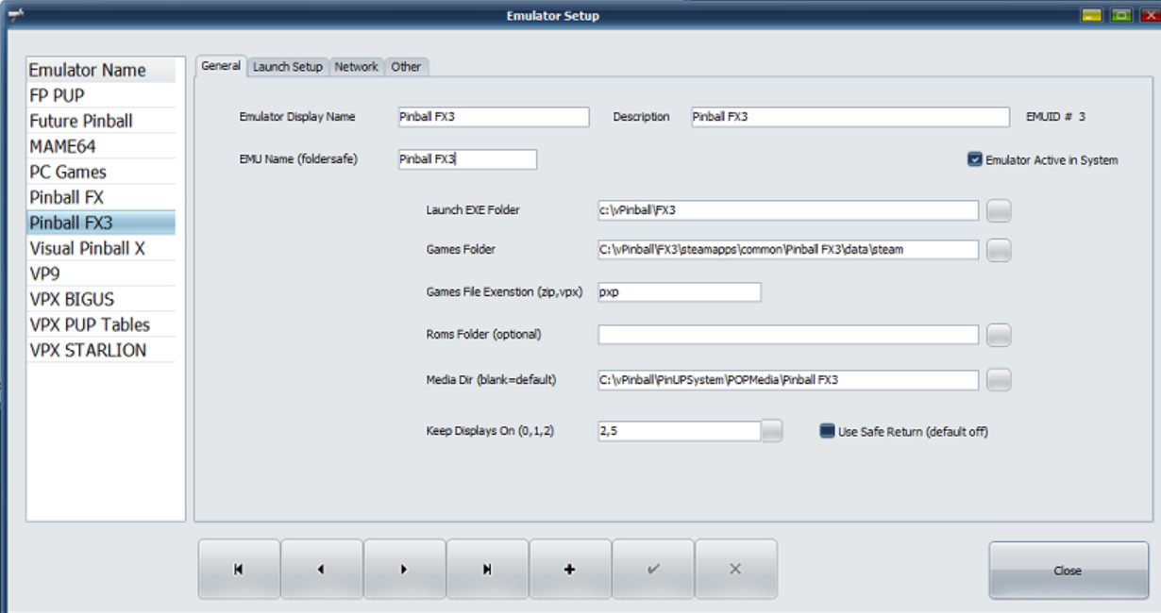The image size is (1161, 613).
Task: Edit the EMU Name (foldersafe) field
Action: click(467, 159)
